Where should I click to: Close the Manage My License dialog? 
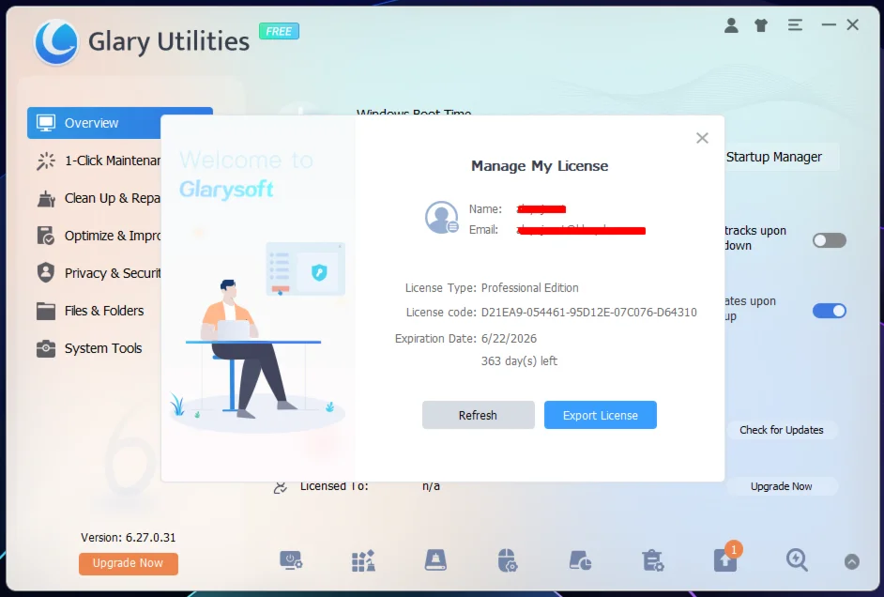[702, 138]
